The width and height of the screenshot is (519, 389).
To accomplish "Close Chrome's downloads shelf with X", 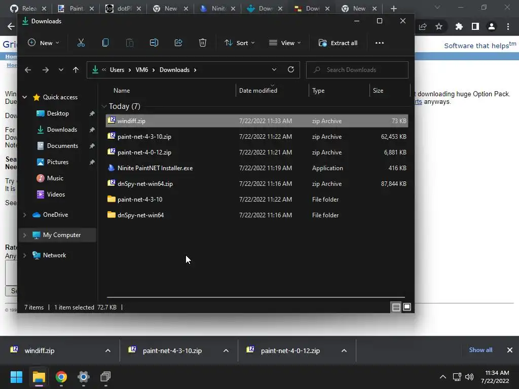I will [x=510, y=350].
